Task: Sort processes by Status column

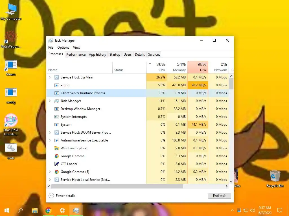Action: point(129,67)
